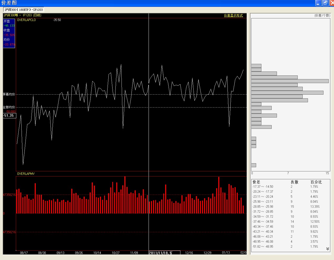Click the 价差显示形式 link
Image resolution: width=334 pixels, height=260 pixels.
point(233,16)
